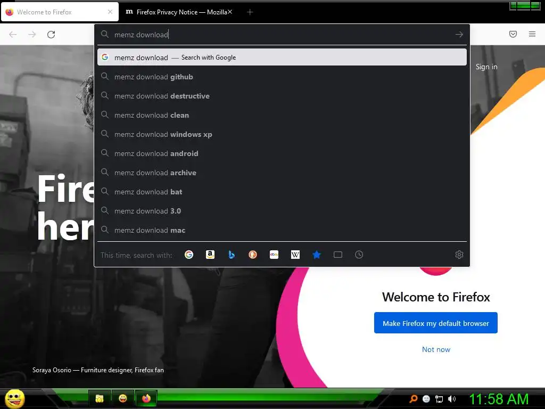Click in the address bar text field

point(282,35)
